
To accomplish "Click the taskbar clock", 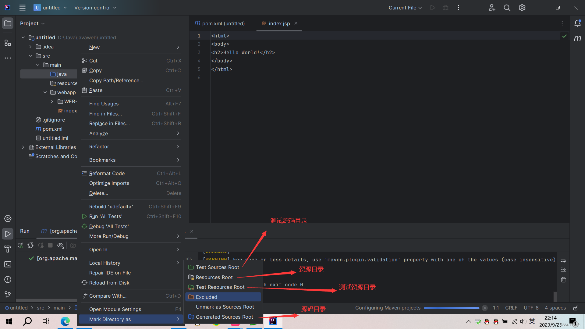I will point(550,321).
